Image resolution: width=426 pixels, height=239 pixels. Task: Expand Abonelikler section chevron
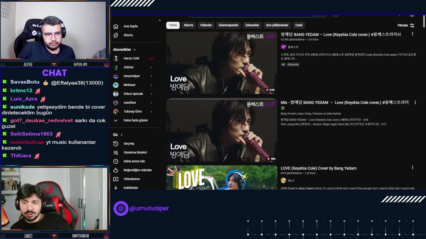134,50
